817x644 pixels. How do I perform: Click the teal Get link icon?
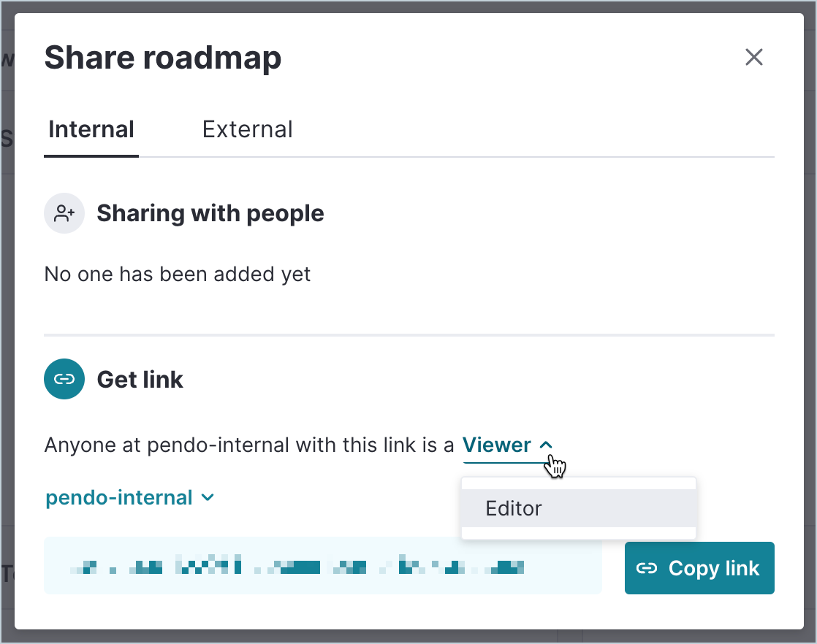tap(64, 379)
